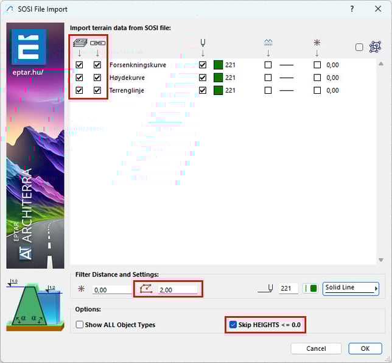Click the select-all nodes icon at top right
The height and width of the screenshot is (363, 392).
pos(375,47)
